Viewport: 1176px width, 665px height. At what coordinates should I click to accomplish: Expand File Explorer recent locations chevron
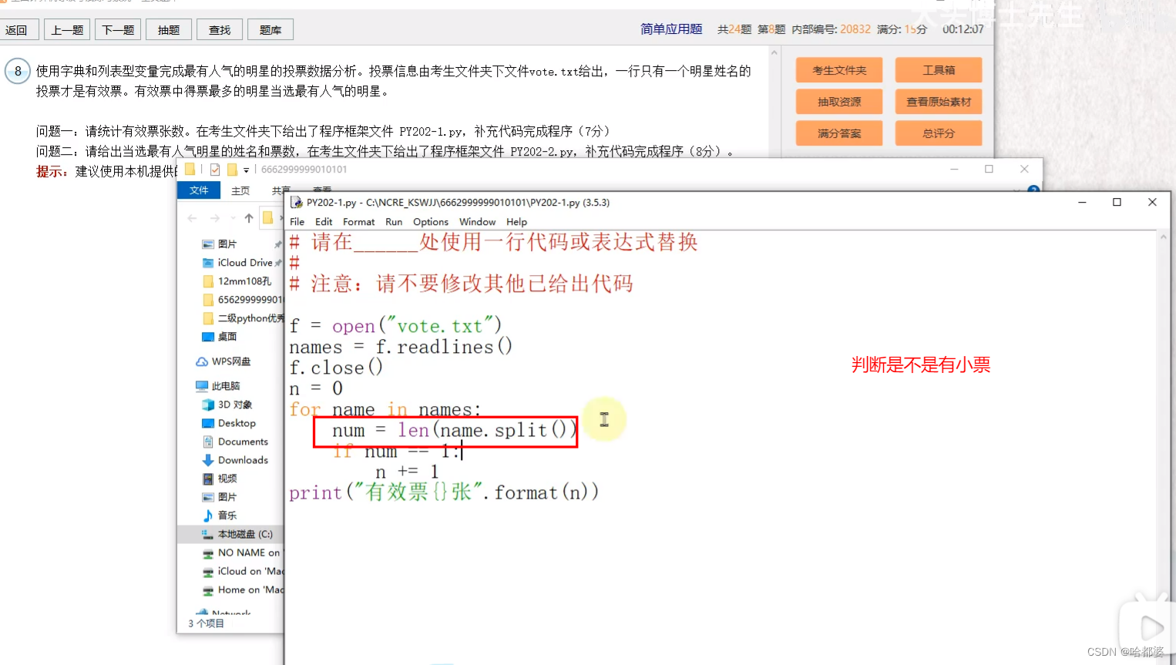tap(234, 218)
